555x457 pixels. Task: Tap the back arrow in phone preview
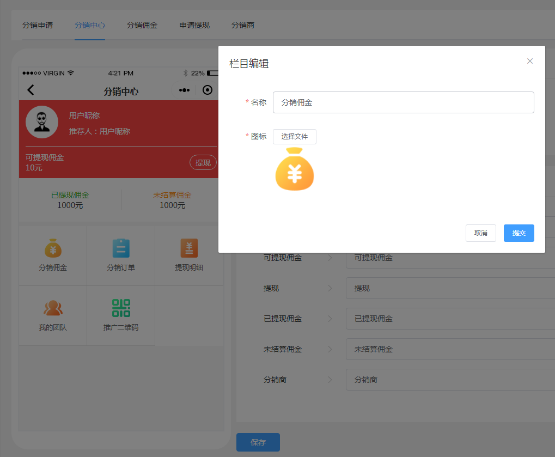click(x=31, y=90)
